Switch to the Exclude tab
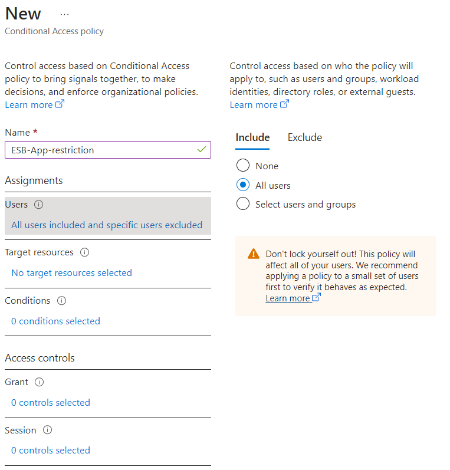Viewport: 450px width, 470px height. [304, 137]
